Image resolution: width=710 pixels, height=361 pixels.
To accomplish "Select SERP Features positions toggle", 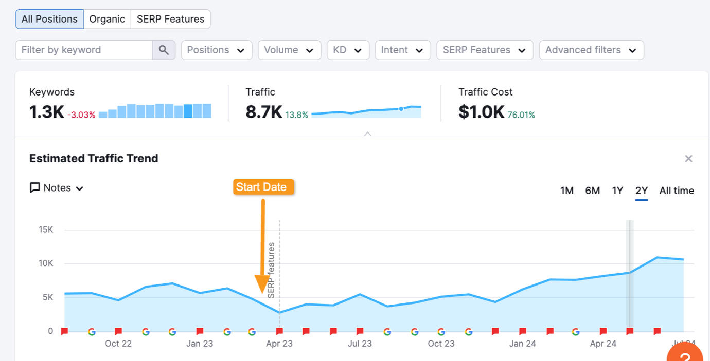I will pyautogui.click(x=170, y=19).
